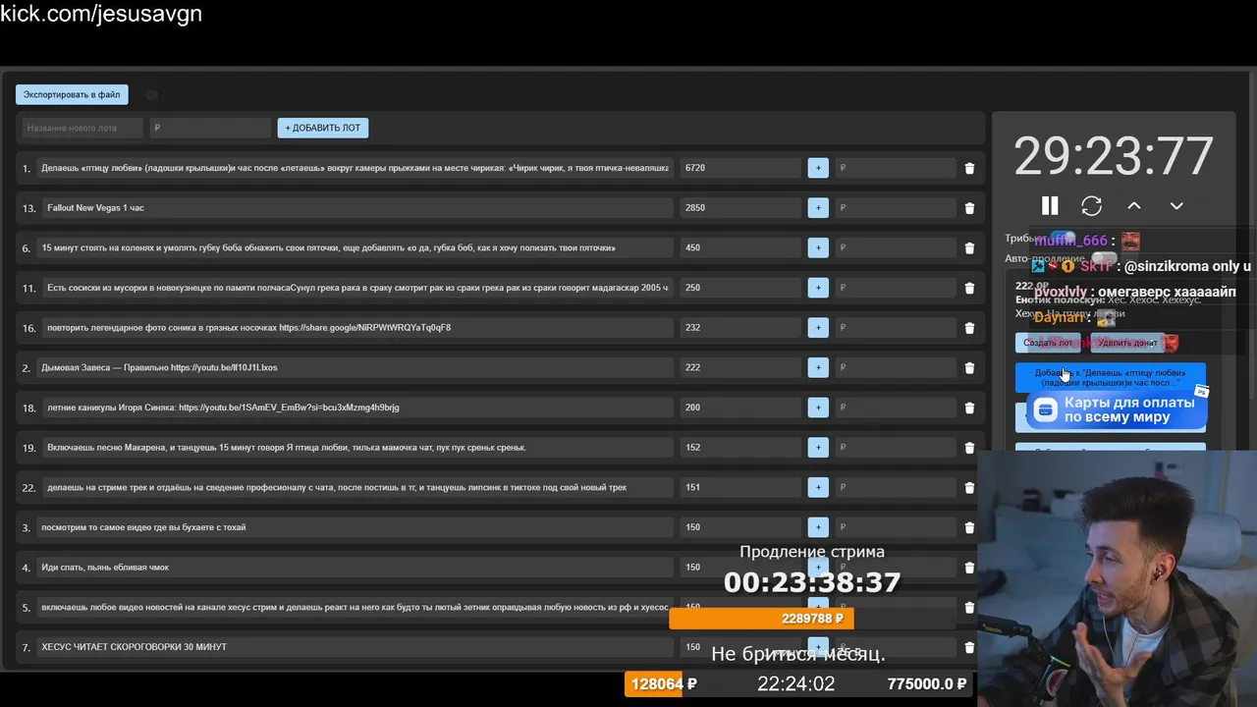
Task: Add bid via plus on Дымовая Завеса row
Action: (818, 367)
